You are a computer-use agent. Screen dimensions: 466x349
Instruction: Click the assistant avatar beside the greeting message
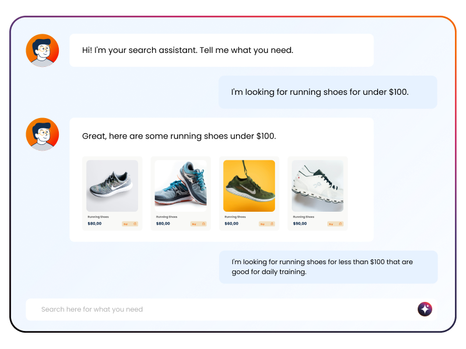[43, 50]
